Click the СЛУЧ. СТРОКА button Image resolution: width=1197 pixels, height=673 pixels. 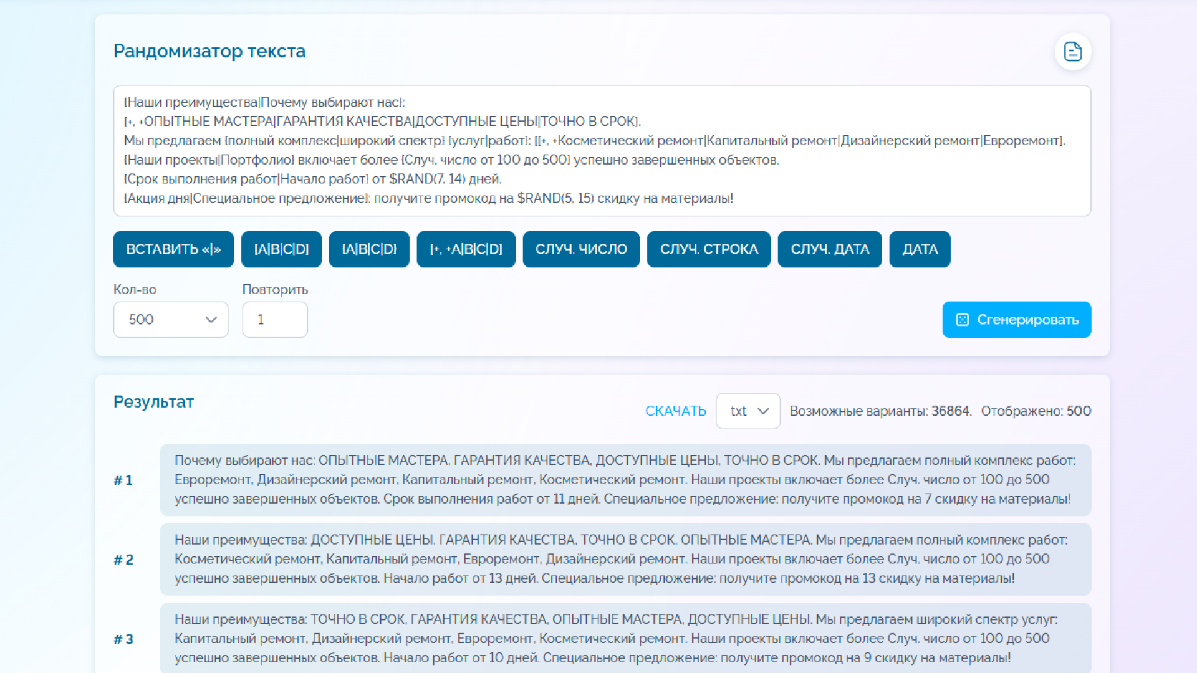coord(709,249)
